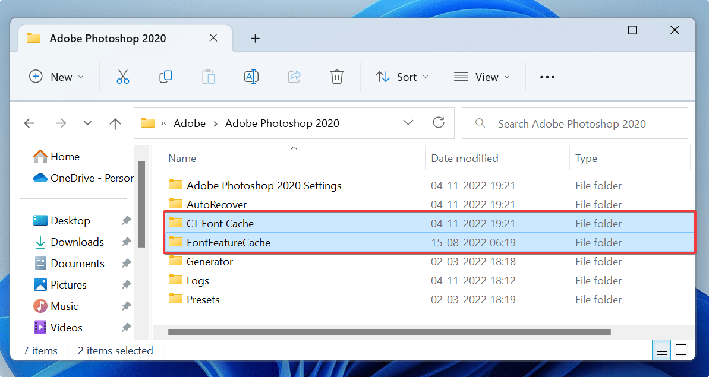
Task: Switch to large thumbnails layout
Action: 681,350
